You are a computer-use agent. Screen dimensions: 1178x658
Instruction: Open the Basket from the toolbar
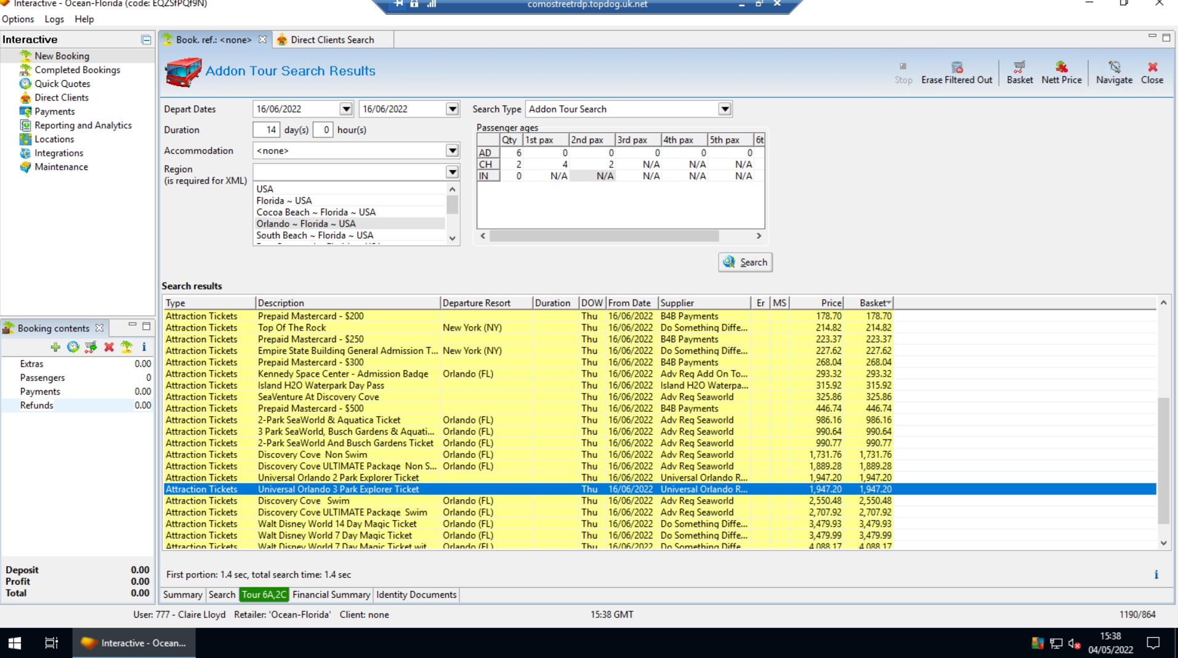(x=1020, y=73)
